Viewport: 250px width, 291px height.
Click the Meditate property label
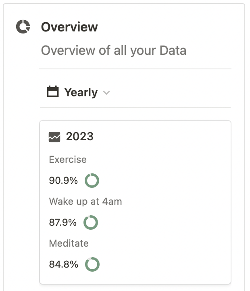pyautogui.click(x=69, y=243)
